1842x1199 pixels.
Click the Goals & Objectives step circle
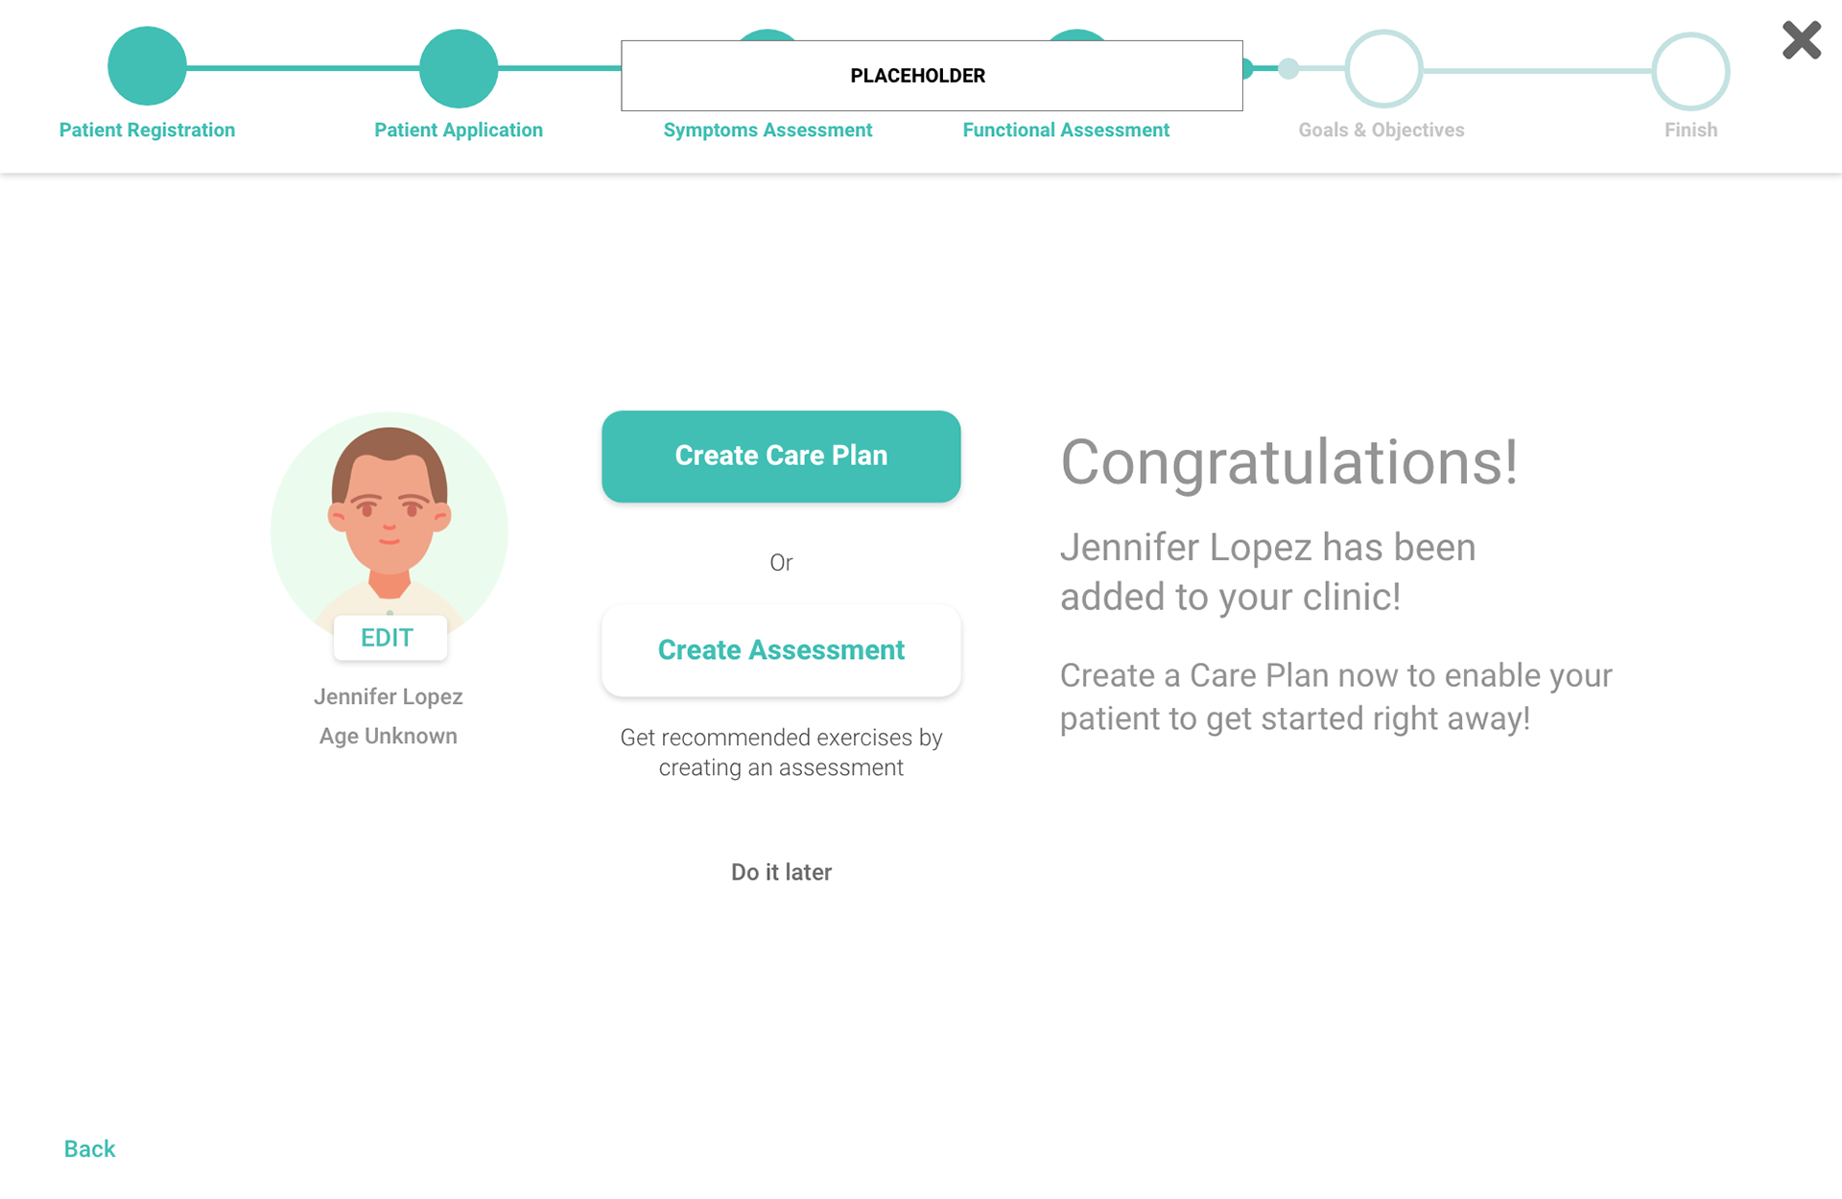[1382, 69]
